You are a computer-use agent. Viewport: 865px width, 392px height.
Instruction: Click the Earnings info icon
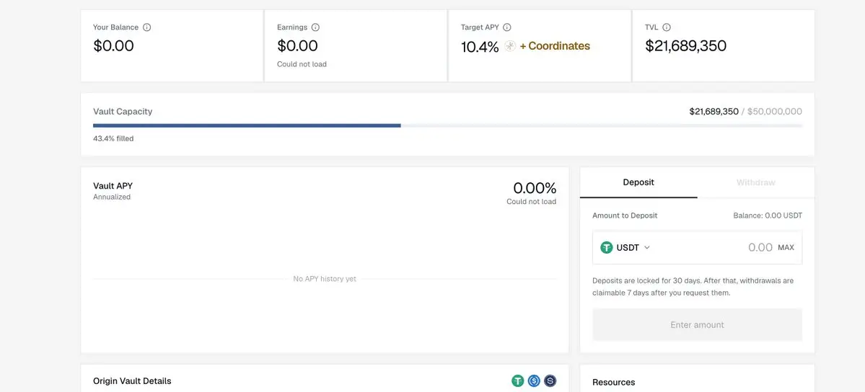(315, 27)
